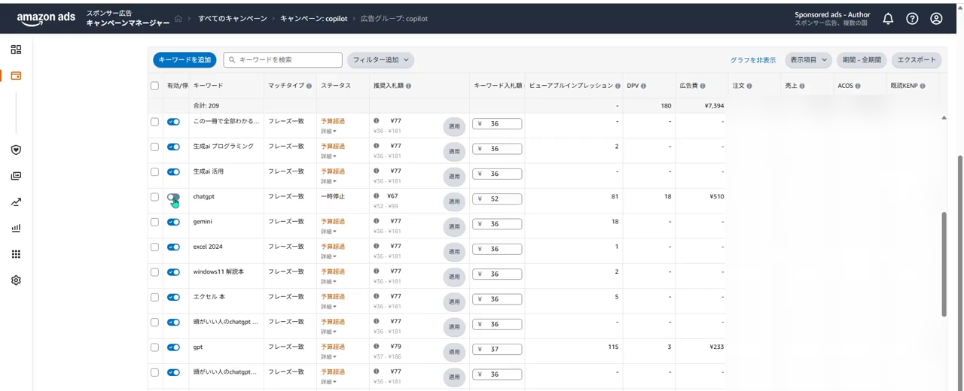Image resolution: width=964 pixels, height=391 pixels.
Task: Open the campaigns card icon in sidebar
Action: coord(16,76)
